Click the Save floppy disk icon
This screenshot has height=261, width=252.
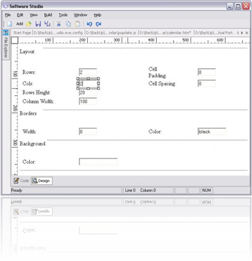click(38, 24)
